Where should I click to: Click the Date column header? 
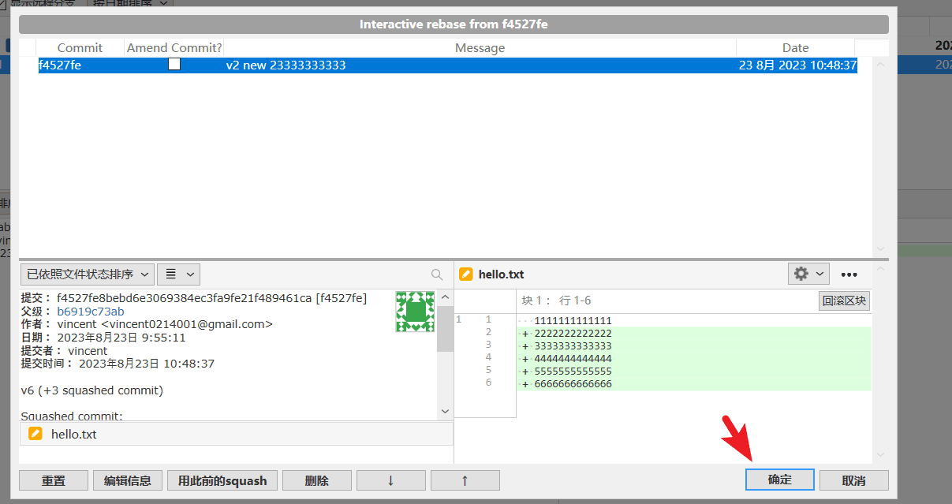coord(795,48)
